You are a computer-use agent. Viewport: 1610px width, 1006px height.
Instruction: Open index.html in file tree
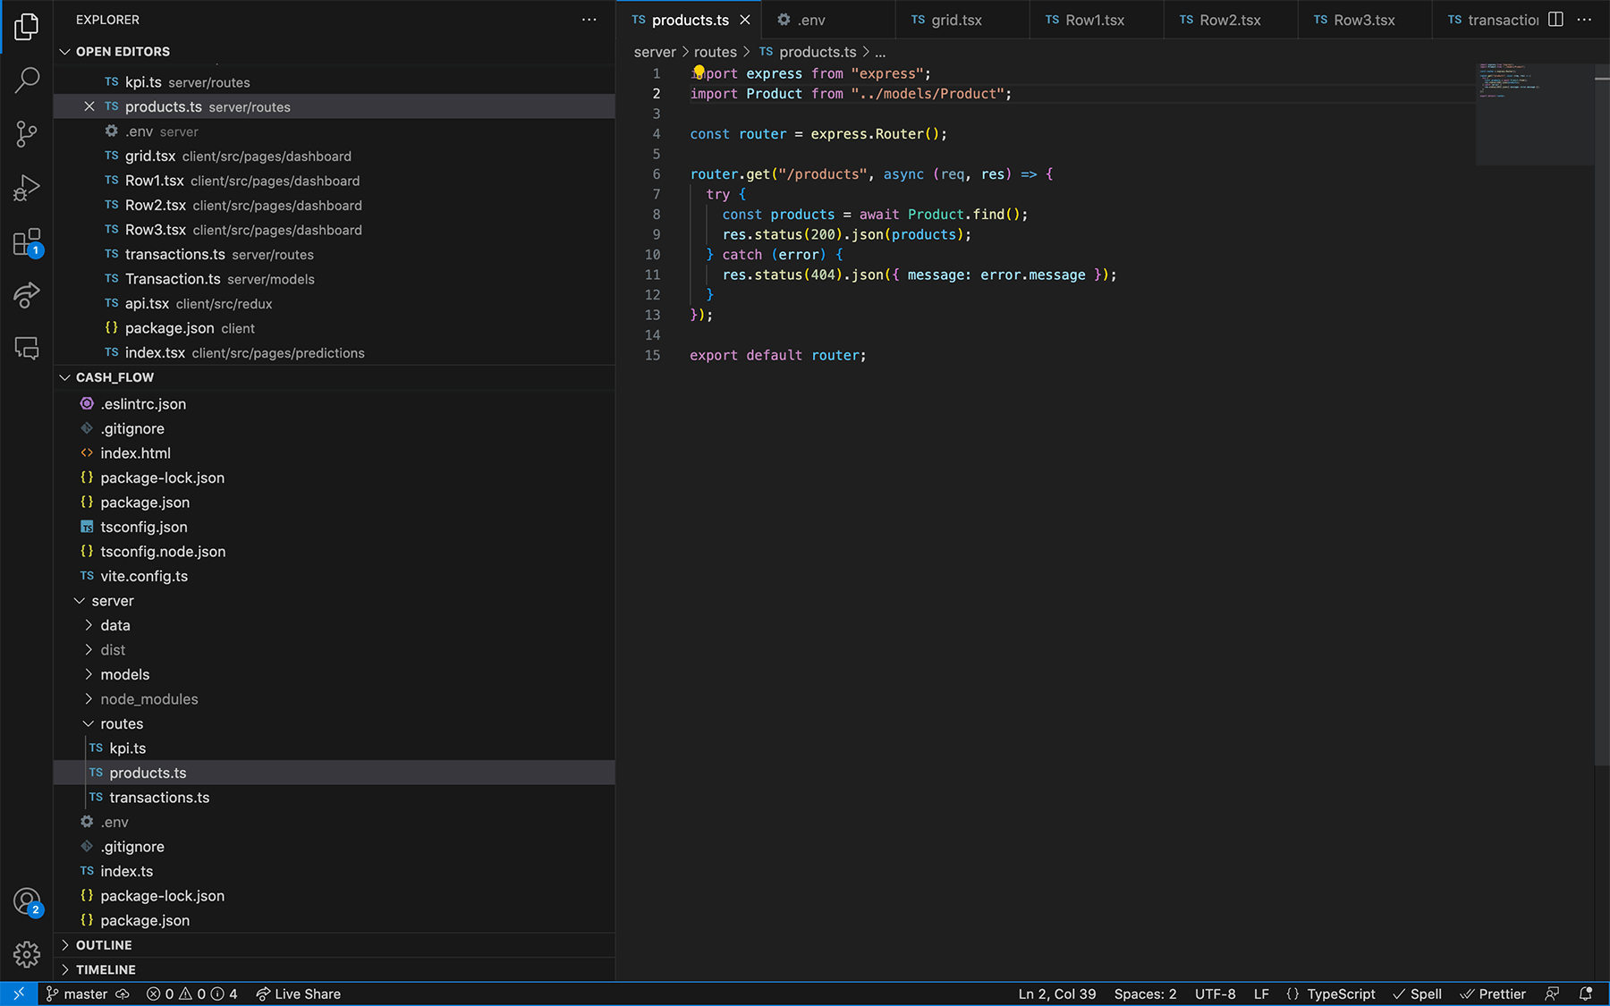click(x=335, y=453)
